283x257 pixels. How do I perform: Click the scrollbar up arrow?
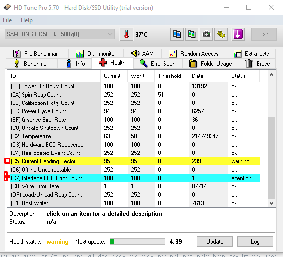271,75
